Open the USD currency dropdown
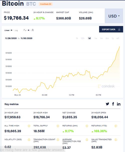Screen dimensions: 125x152 [114, 16]
